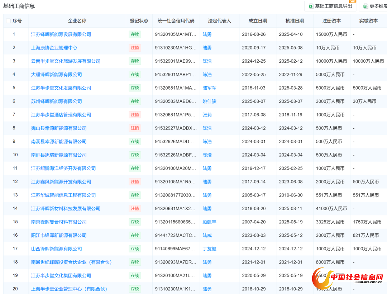Click the 注销 badge for 江苏半步堂酒店管理有限公司
The image size is (387, 294).
pos(135,115)
